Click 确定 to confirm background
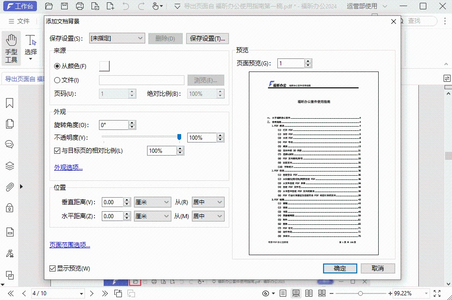 coord(340,268)
